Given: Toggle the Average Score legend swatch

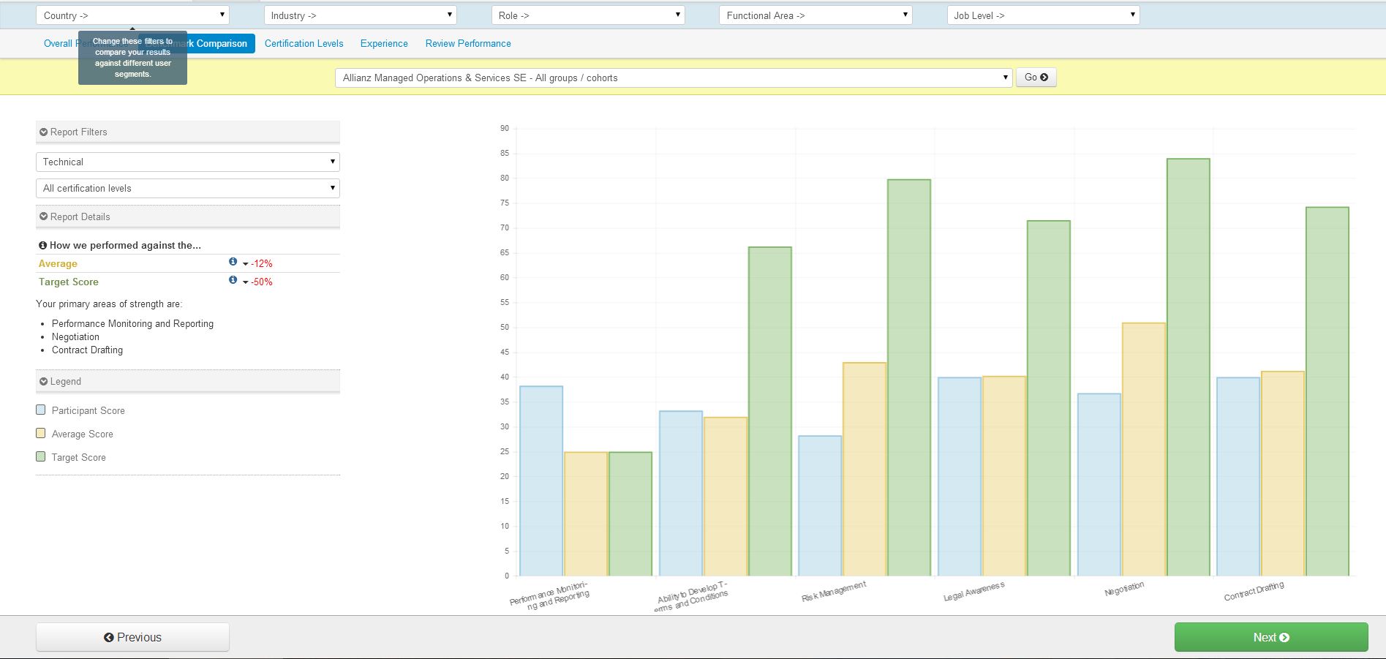Looking at the screenshot, I should [41, 433].
